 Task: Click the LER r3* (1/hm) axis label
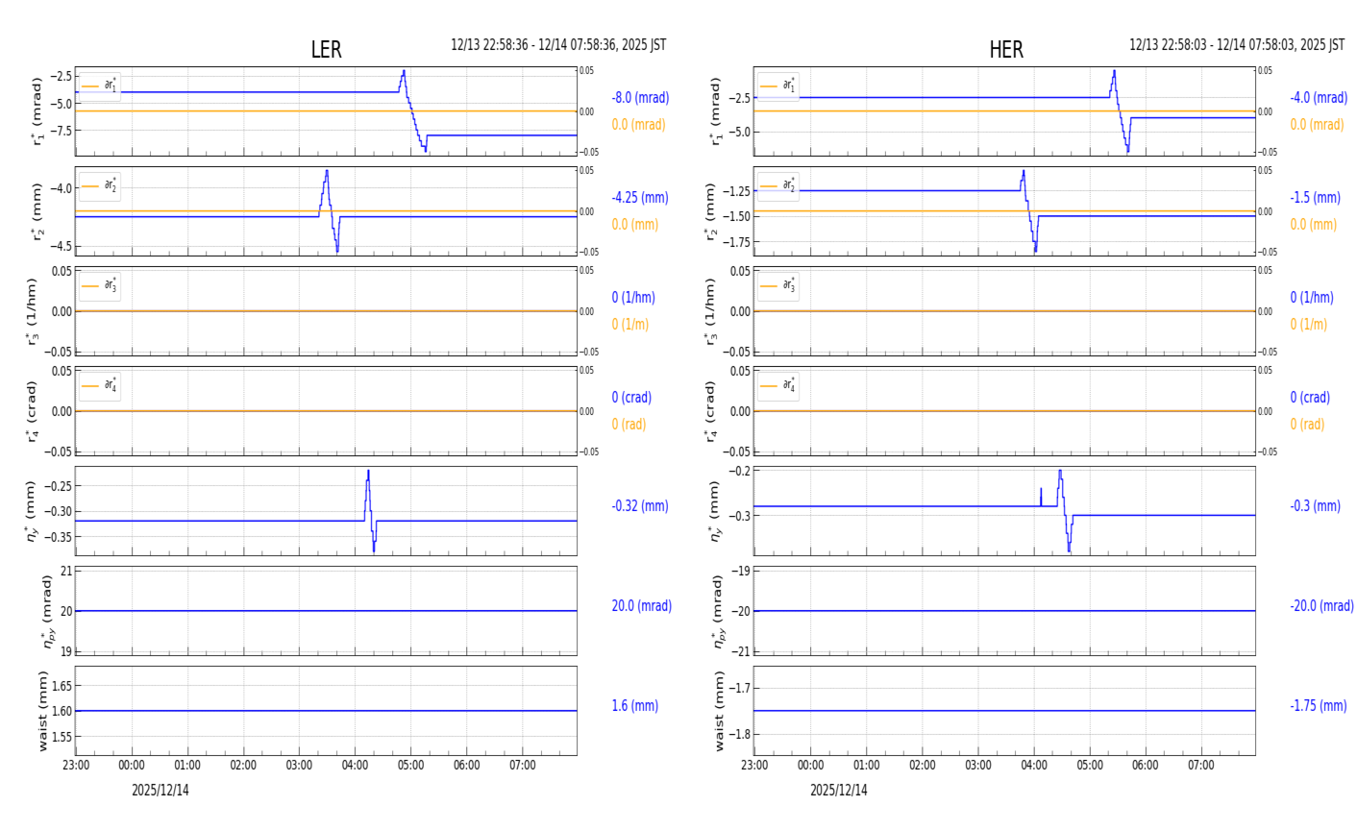pyautogui.click(x=32, y=311)
